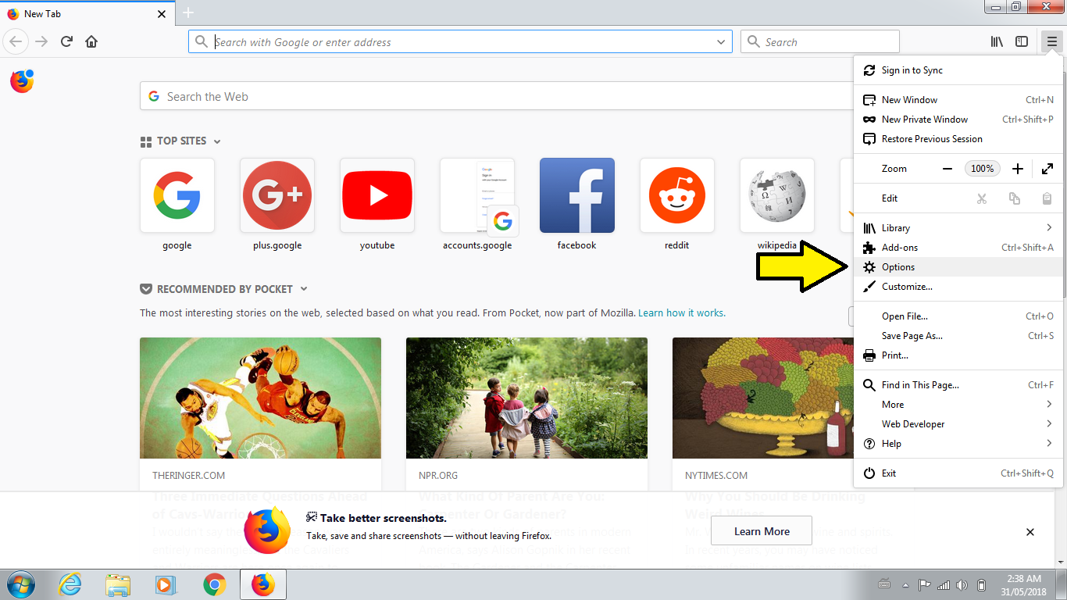Click the Reload page button

[x=66, y=41]
